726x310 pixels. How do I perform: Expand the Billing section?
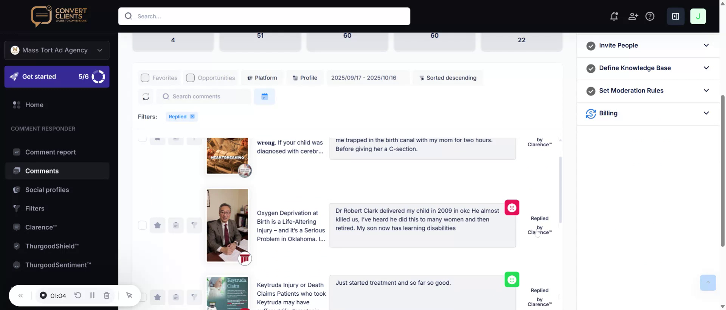point(648,113)
